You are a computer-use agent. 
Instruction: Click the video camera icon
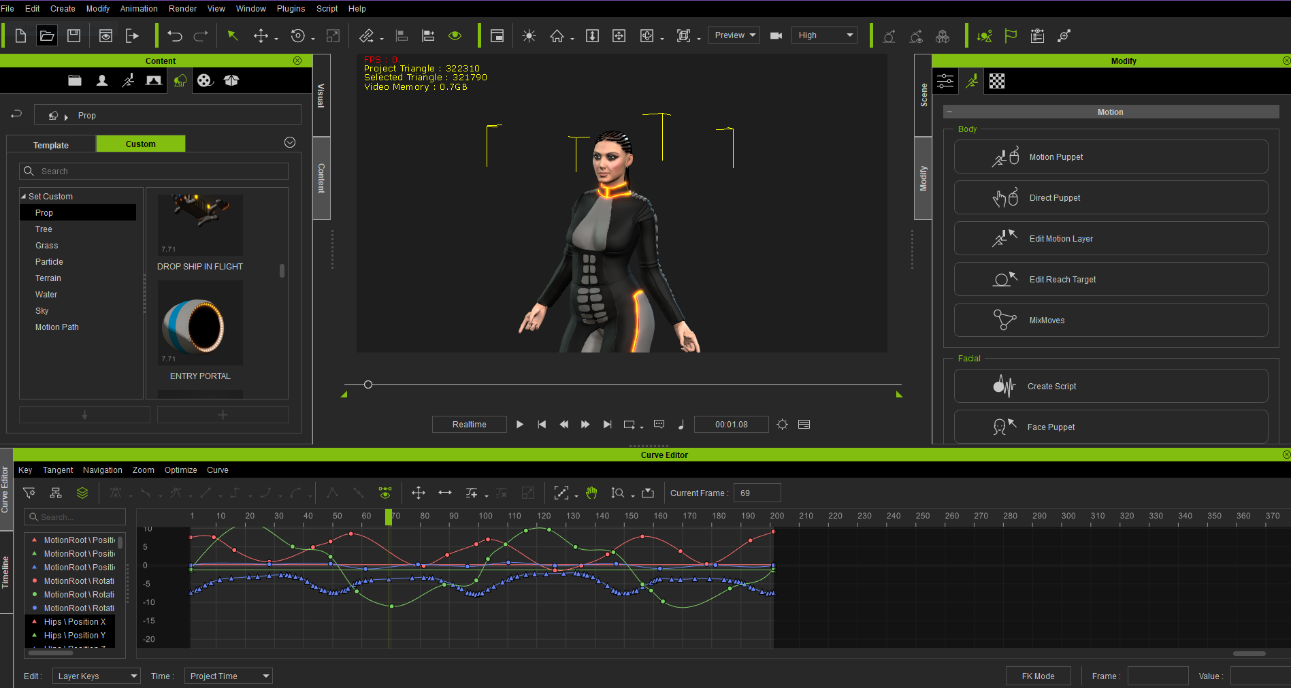(x=776, y=35)
